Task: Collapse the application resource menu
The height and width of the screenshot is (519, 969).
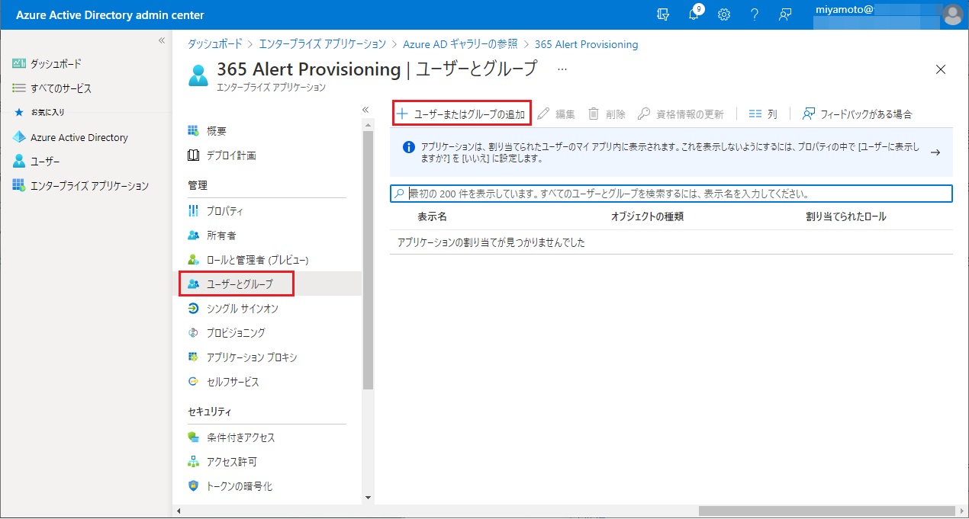Action: coord(365,110)
